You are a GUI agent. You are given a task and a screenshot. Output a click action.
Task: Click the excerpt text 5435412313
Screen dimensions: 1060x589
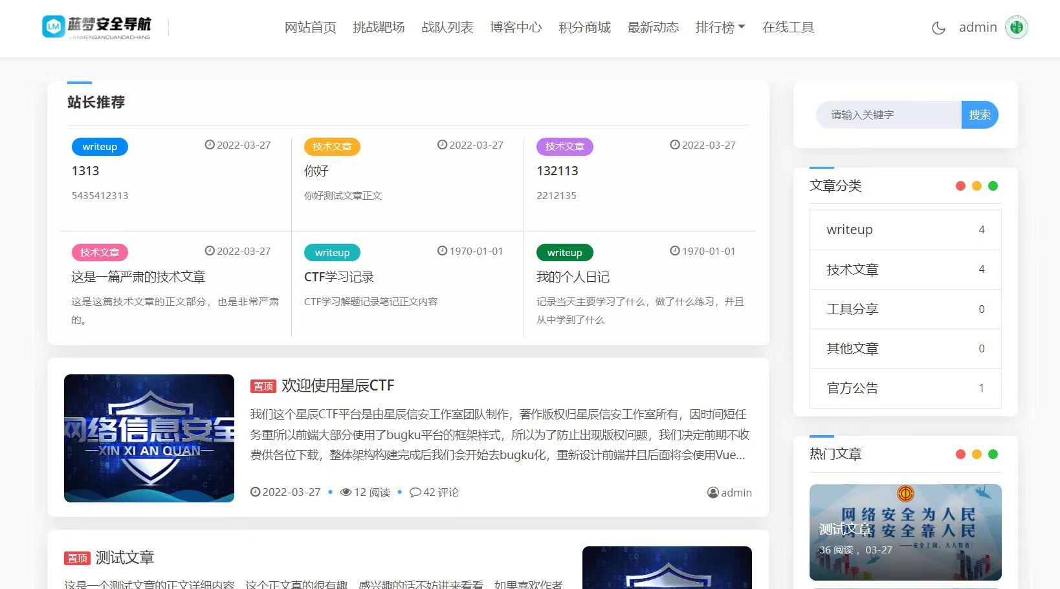tap(100, 195)
